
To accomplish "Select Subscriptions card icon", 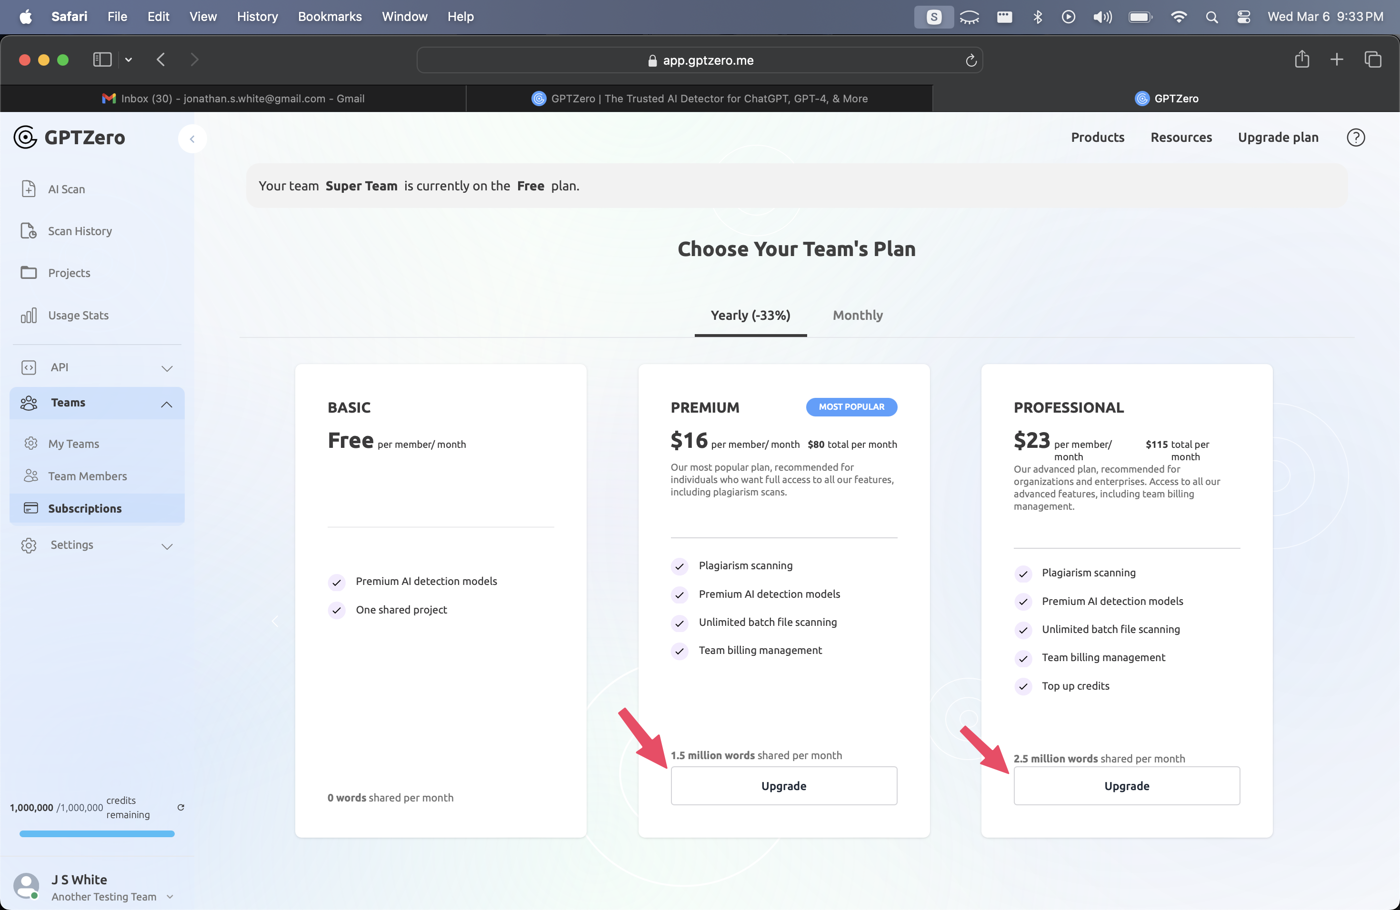I will click(30, 508).
